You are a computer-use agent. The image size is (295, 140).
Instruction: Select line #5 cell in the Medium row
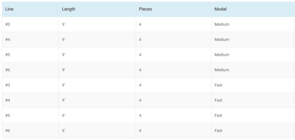30,55
